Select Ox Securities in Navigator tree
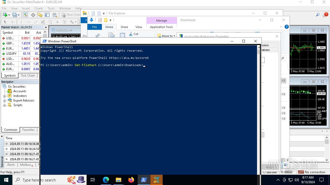The image size is (330, 185). pyautogui.click(x=16, y=87)
